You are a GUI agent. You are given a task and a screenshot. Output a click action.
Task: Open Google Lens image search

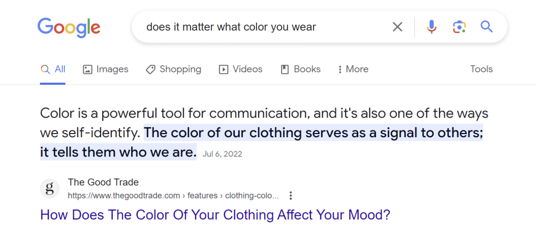coord(459,27)
